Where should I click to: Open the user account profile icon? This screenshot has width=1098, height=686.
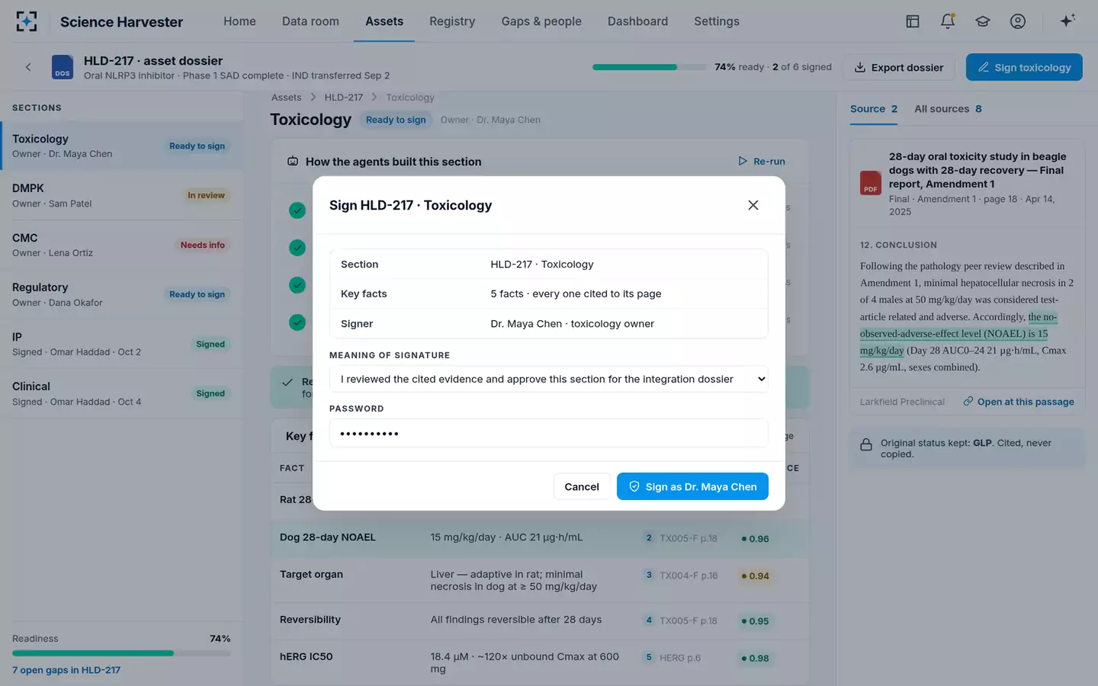tap(1018, 21)
